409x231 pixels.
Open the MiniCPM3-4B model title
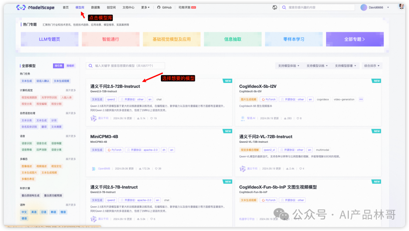pos(104,137)
